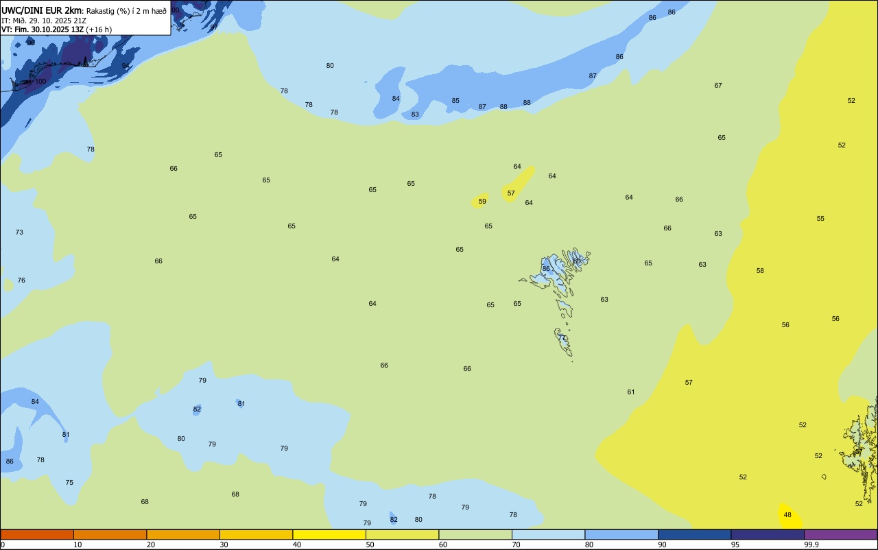Select the medium blue 80–90 legend band

(621, 534)
